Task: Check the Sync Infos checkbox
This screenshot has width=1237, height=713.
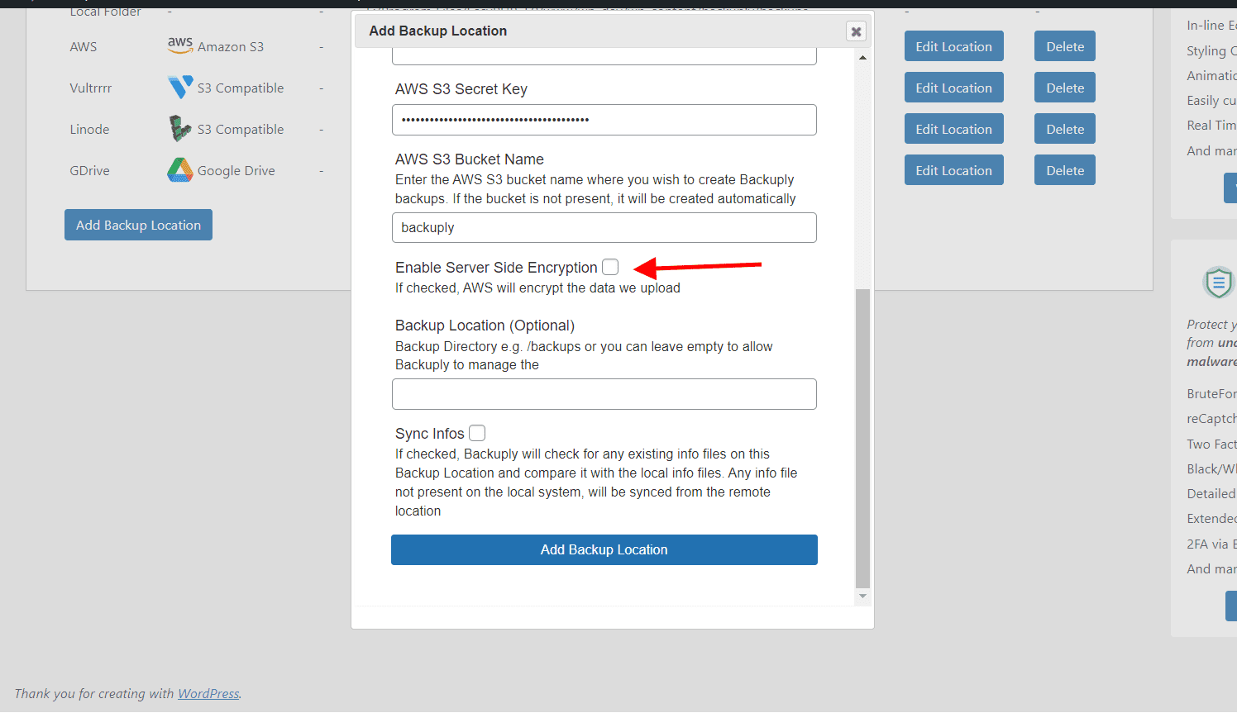Action: (x=477, y=432)
